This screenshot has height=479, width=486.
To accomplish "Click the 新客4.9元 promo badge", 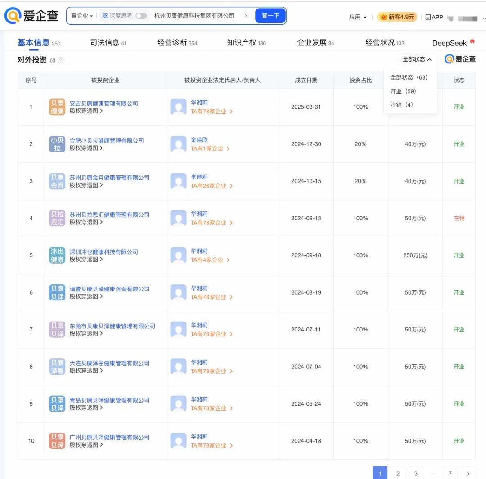I will pos(397,17).
